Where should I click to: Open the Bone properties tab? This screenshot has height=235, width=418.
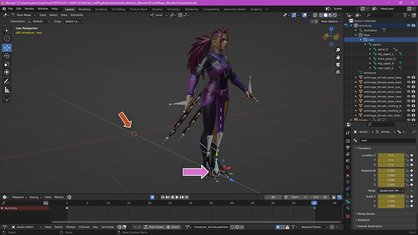point(348,202)
